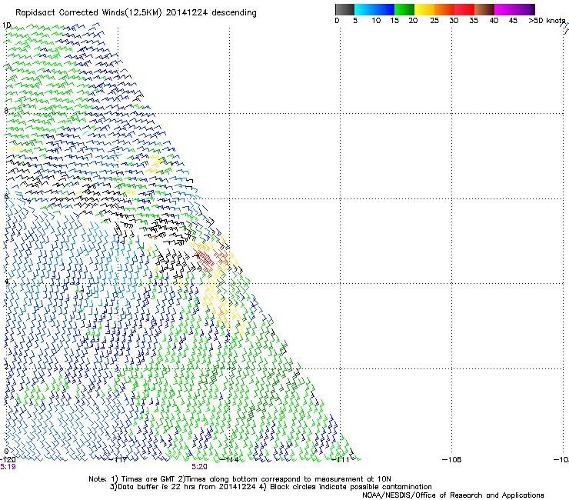Click the green 15-20 knots color swatch
Viewport: 569px width, 500px height.
404,9
